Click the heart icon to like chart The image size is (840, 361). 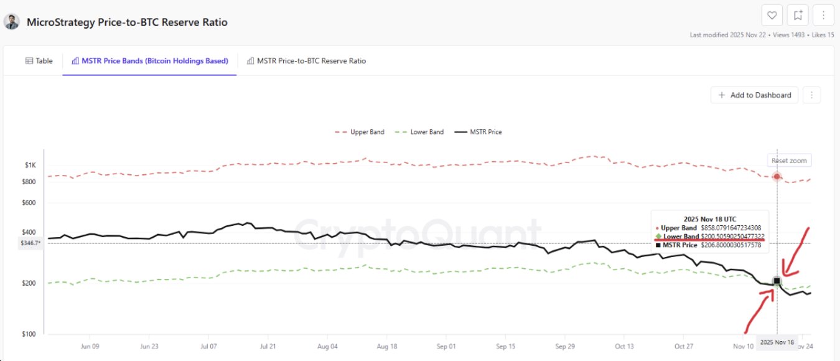tap(772, 16)
